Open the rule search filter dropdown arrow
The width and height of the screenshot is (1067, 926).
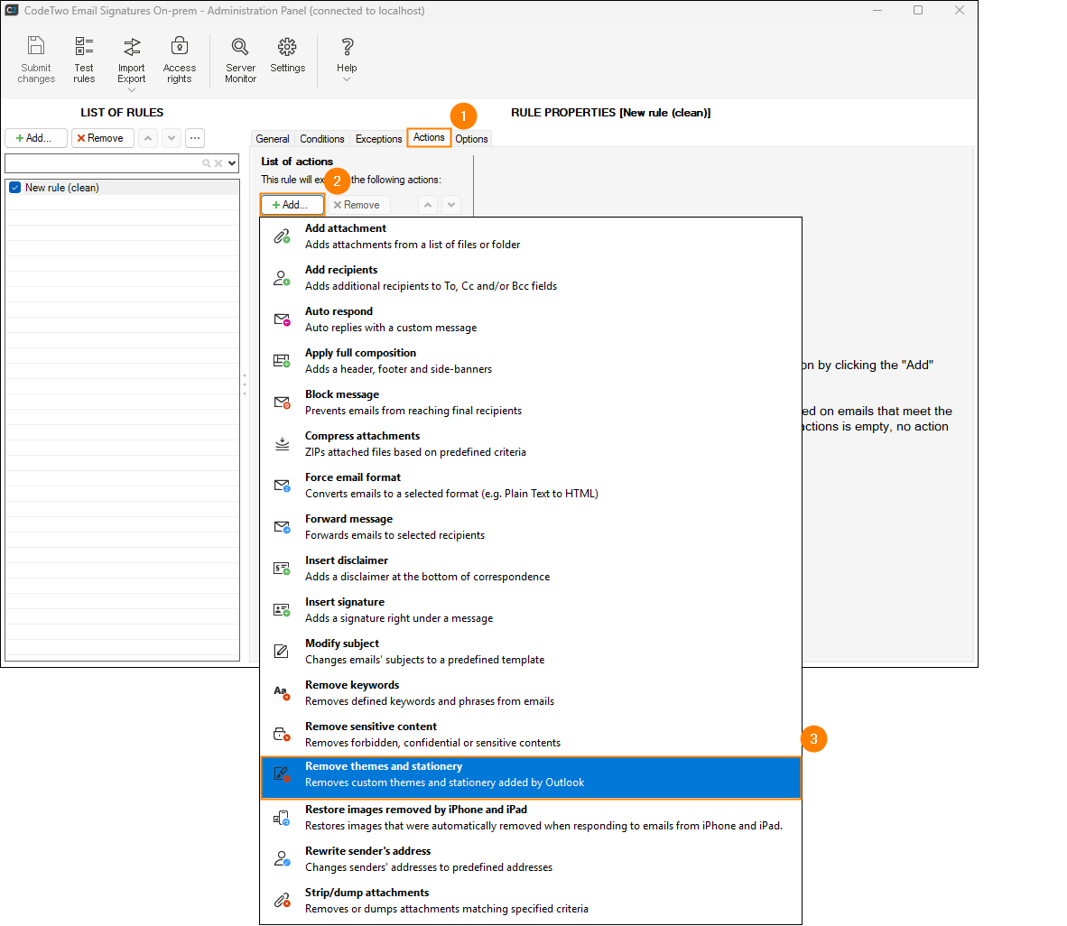(x=232, y=163)
